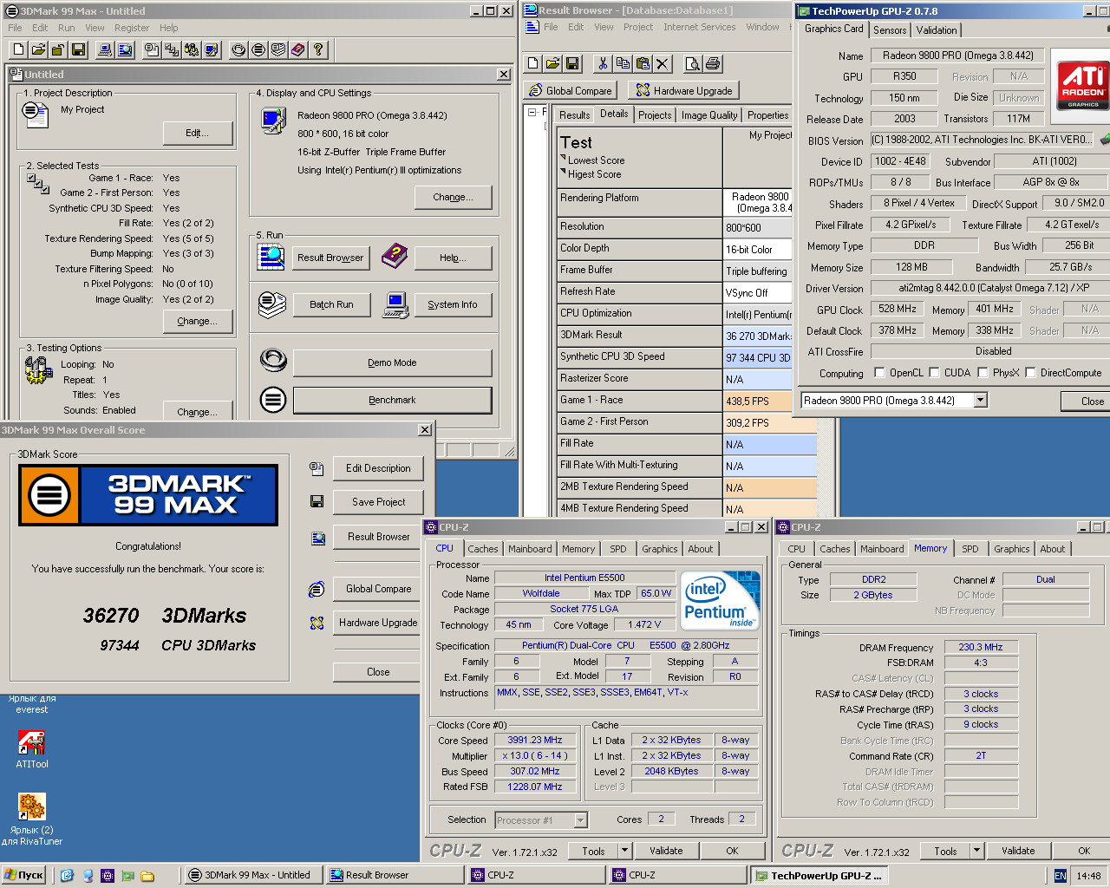
Task: Click Paste clipboard icon in Result Browser
Action: point(643,63)
